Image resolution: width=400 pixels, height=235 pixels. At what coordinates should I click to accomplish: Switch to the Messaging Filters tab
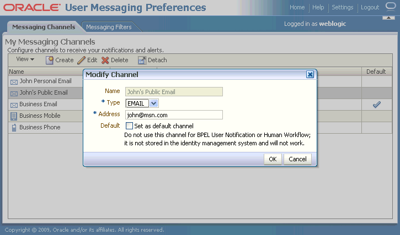[x=109, y=27]
